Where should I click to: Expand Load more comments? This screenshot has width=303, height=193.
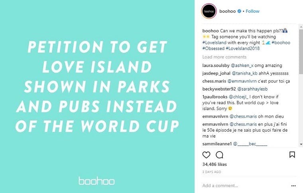point(224,57)
